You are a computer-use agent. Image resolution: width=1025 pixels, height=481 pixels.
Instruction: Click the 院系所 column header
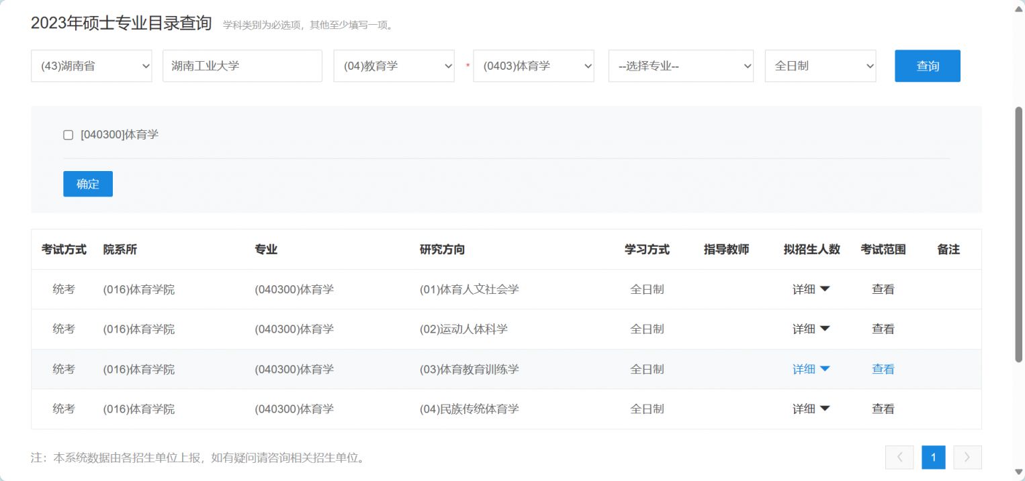click(x=120, y=250)
